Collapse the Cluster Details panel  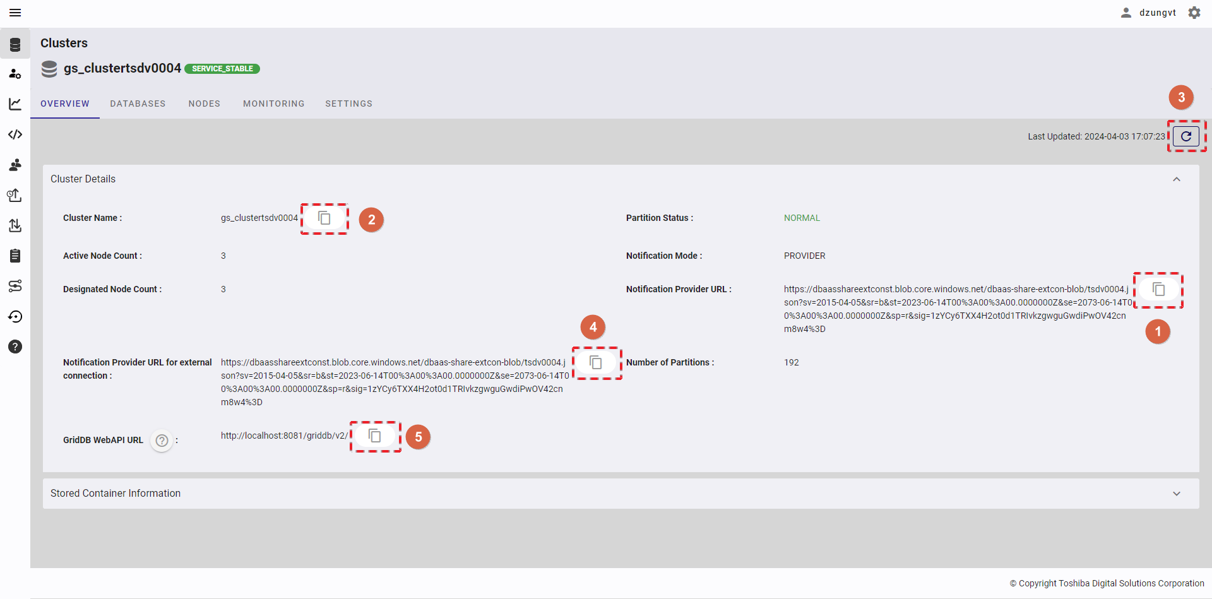coord(1177,179)
